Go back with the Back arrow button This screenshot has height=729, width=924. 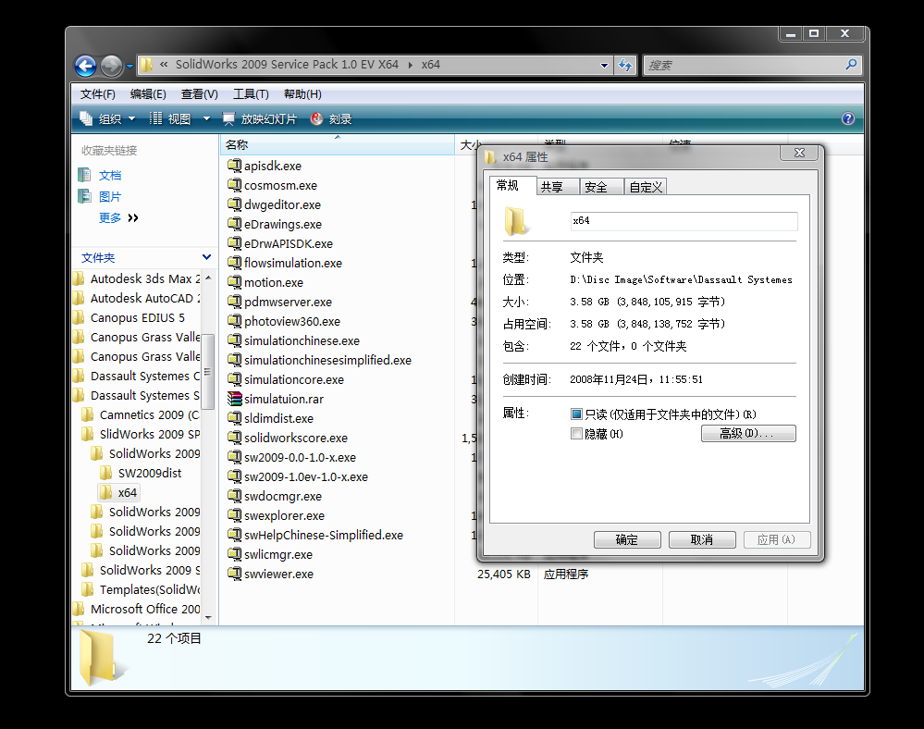(85, 66)
